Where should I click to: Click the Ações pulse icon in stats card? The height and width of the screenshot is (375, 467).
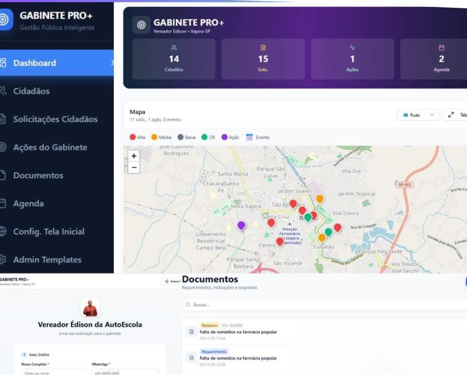click(352, 48)
